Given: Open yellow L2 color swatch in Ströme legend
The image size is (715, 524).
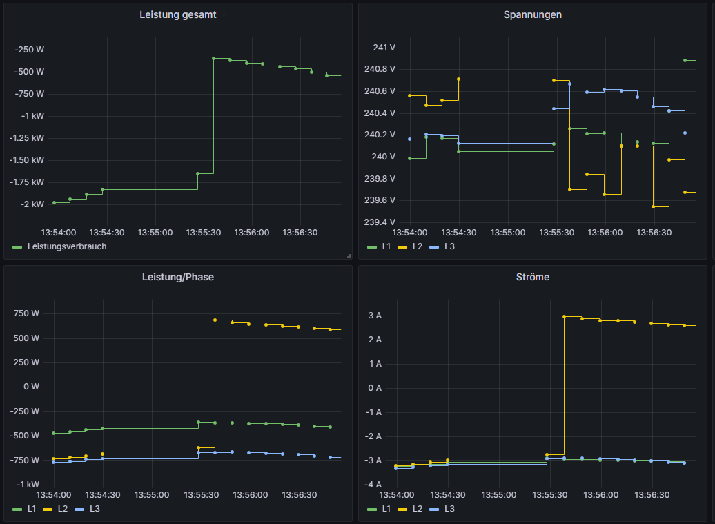Looking at the screenshot, I should coord(403,509).
